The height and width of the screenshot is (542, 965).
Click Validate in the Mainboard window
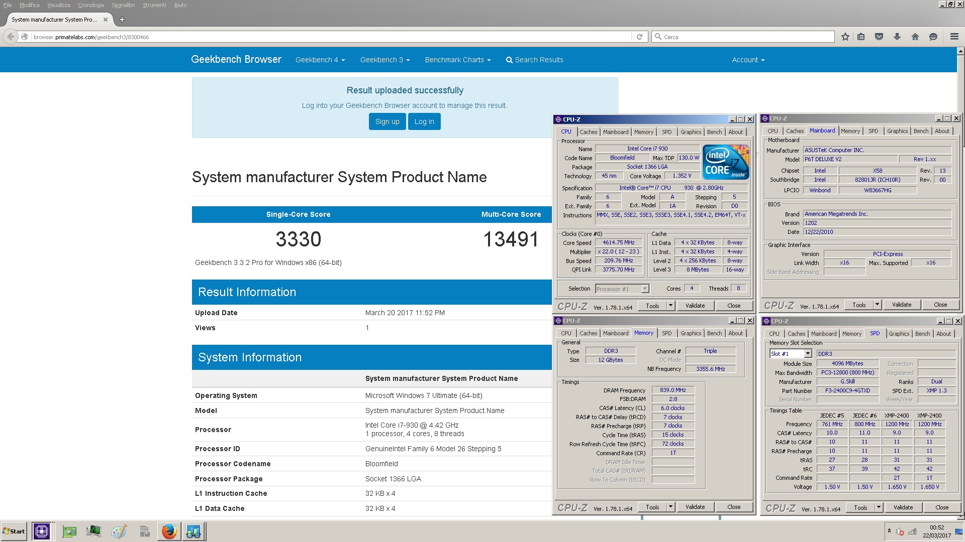(x=902, y=305)
